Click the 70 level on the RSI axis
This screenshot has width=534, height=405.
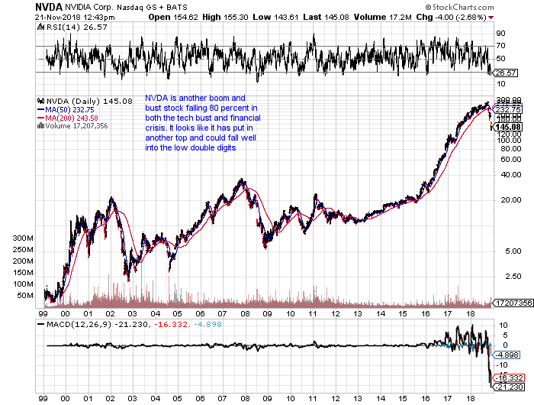tap(500, 46)
